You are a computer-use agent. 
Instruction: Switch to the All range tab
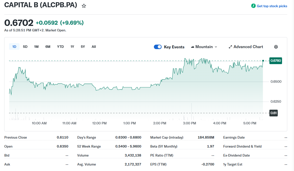tap(94, 47)
